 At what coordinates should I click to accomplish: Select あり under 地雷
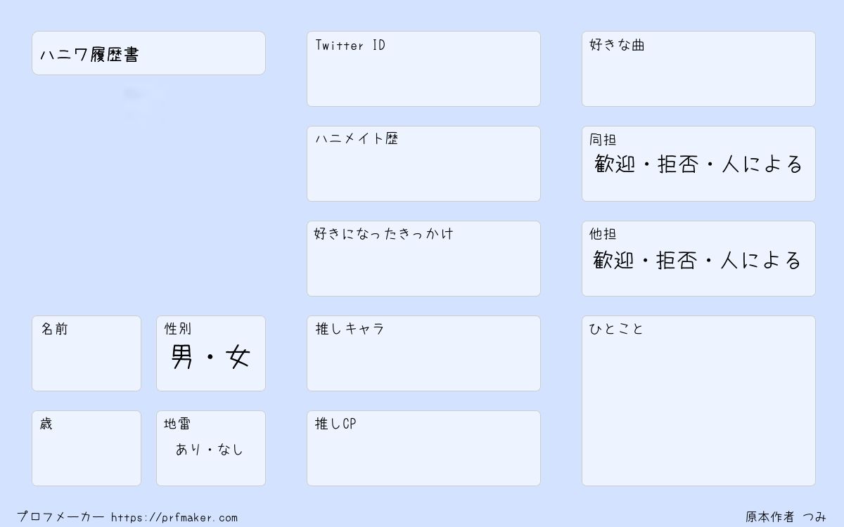[188, 449]
